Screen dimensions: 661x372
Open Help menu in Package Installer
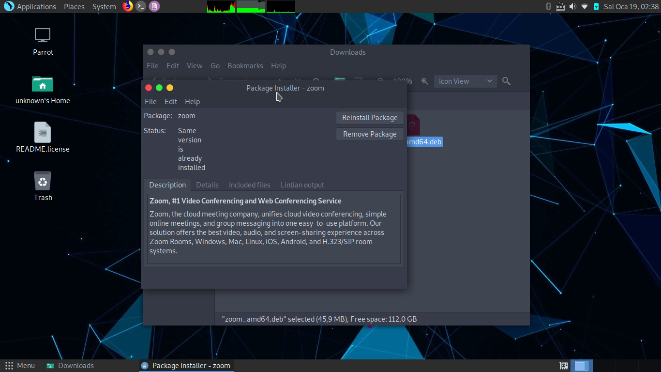tap(192, 102)
